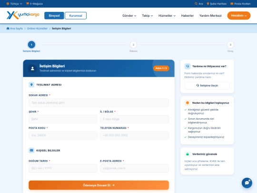This screenshot has height=193, width=257.
Task: Click the globe language icon
Action: [8, 4]
